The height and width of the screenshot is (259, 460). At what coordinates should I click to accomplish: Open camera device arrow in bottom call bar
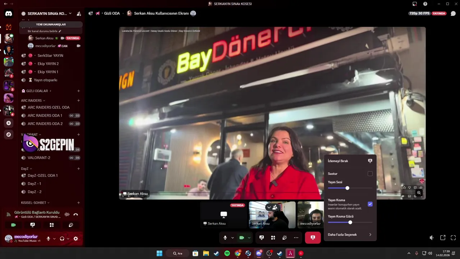tap(249, 237)
